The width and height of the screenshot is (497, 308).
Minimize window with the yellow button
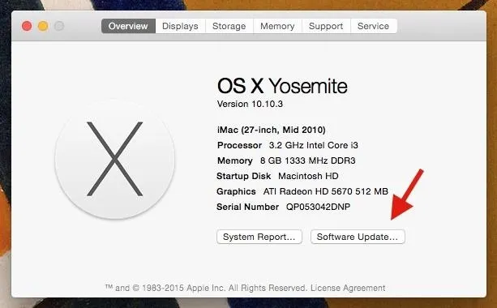43,26
